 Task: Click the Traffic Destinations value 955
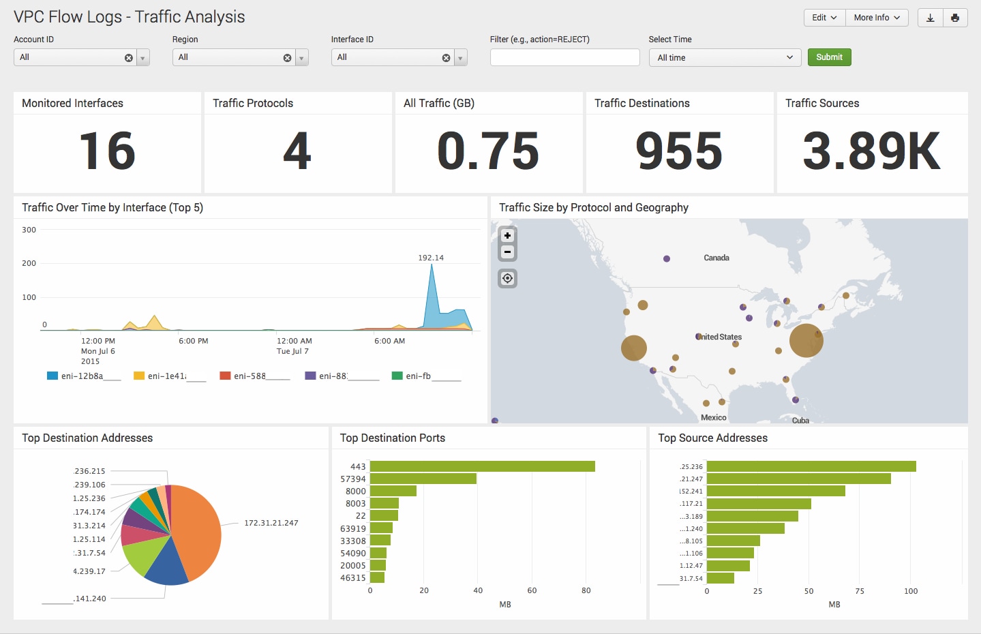tap(679, 151)
